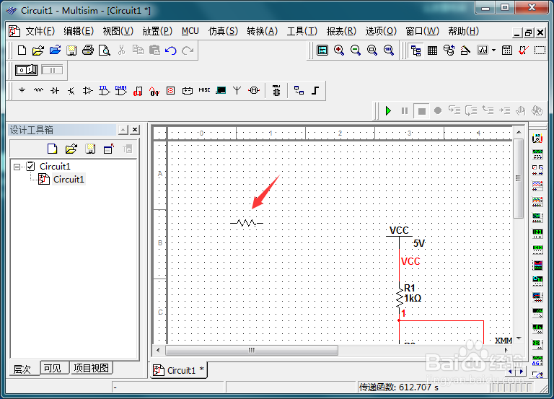The height and width of the screenshot is (399, 554).
Task: Place an analog op-amp component
Action: pyautogui.click(x=87, y=91)
